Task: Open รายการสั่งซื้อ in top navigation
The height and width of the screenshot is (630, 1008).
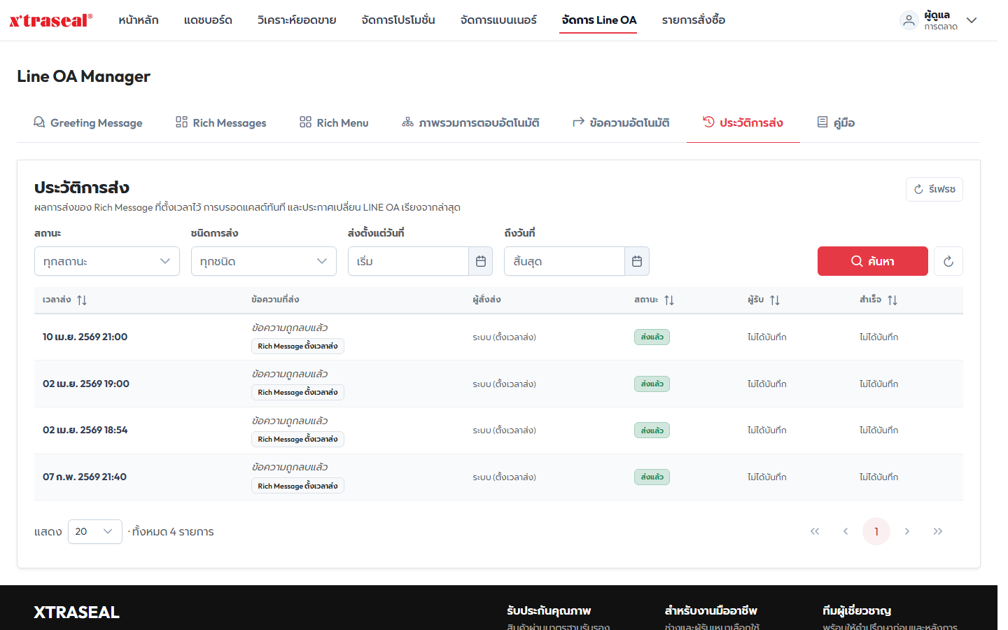Action: (694, 20)
